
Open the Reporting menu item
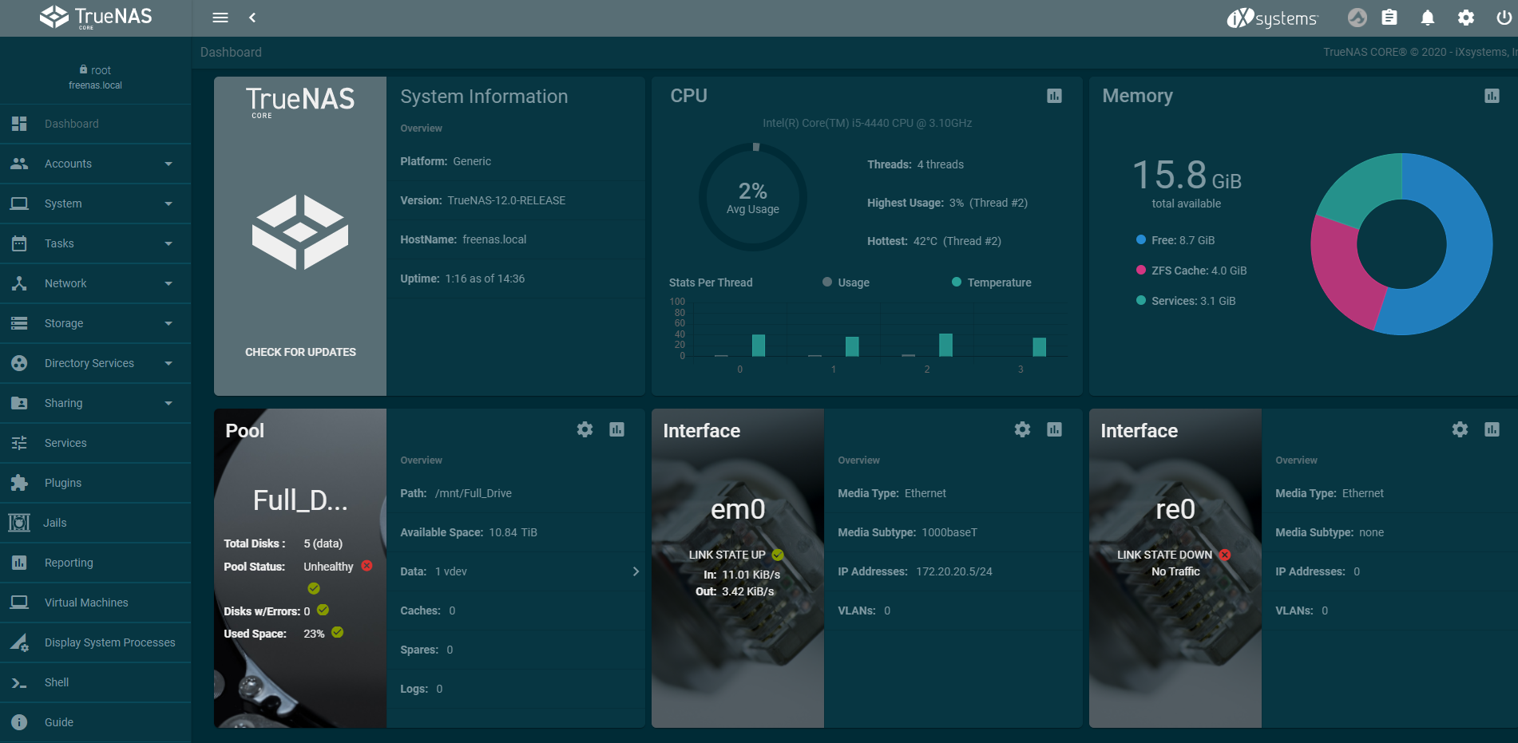click(x=96, y=563)
